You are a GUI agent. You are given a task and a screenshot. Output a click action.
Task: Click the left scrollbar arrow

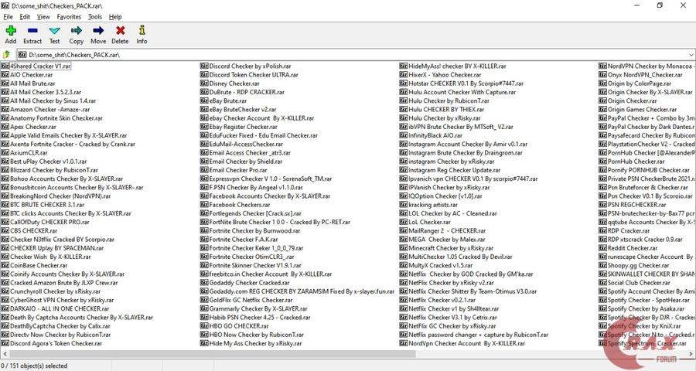(x=4, y=354)
